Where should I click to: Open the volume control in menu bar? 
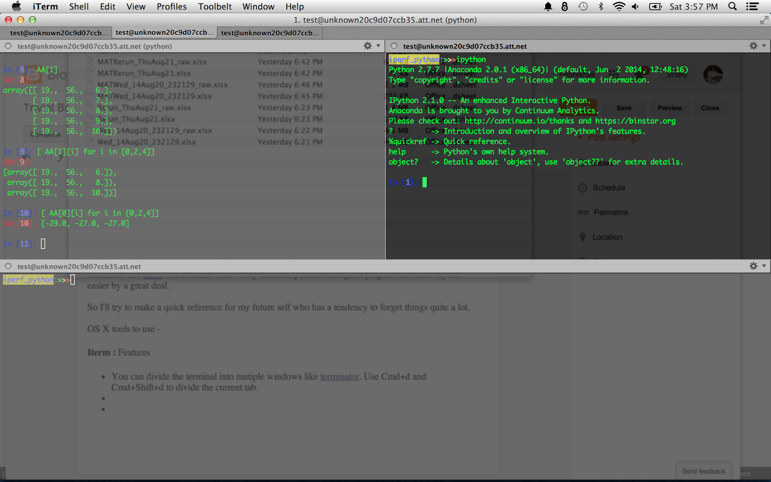pos(635,6)
